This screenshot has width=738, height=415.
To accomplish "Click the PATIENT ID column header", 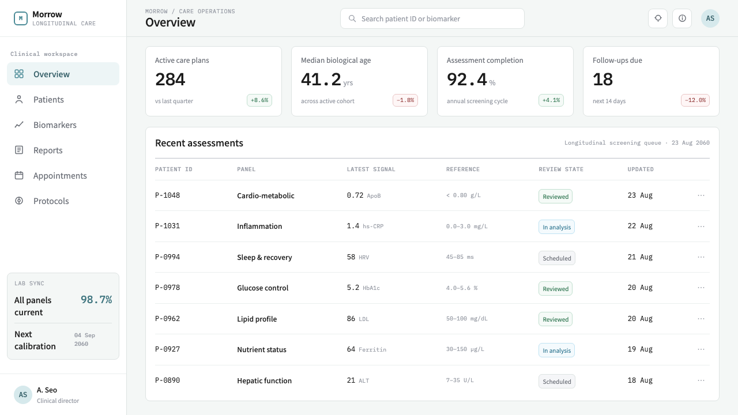I will click(x=174, y=169).
